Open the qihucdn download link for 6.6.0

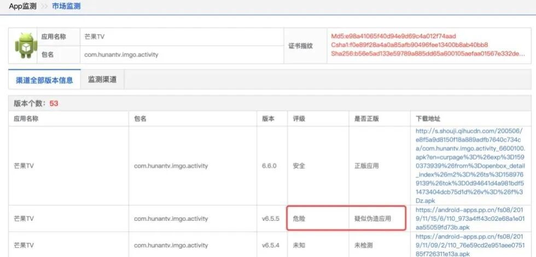coord(470,166)
